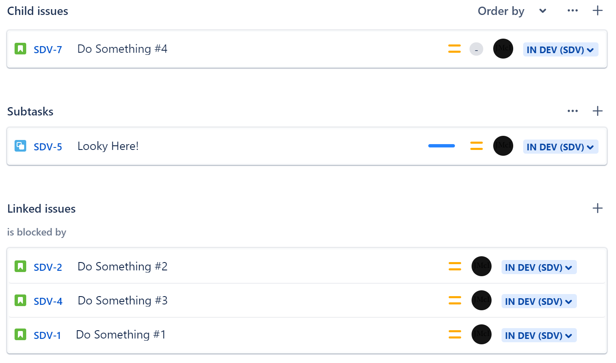Open the IN DEV status dropdown for SDV-7
This screenshot has height=363, width=616.
click(x=561, y=50)
